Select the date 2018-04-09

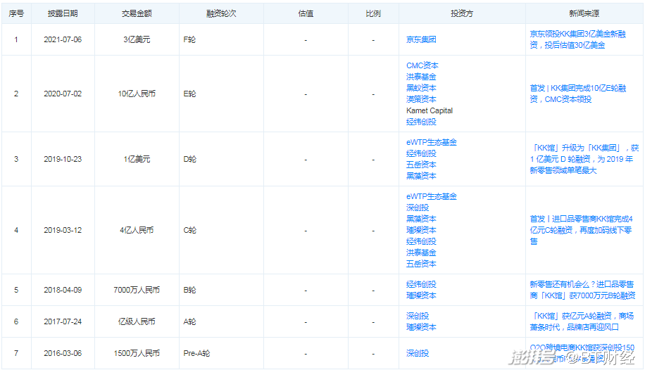63,290
